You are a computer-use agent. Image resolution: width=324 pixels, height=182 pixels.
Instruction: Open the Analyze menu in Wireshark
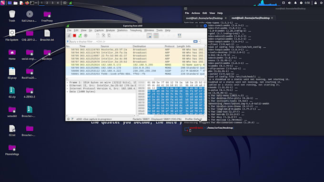coord(111,30)
